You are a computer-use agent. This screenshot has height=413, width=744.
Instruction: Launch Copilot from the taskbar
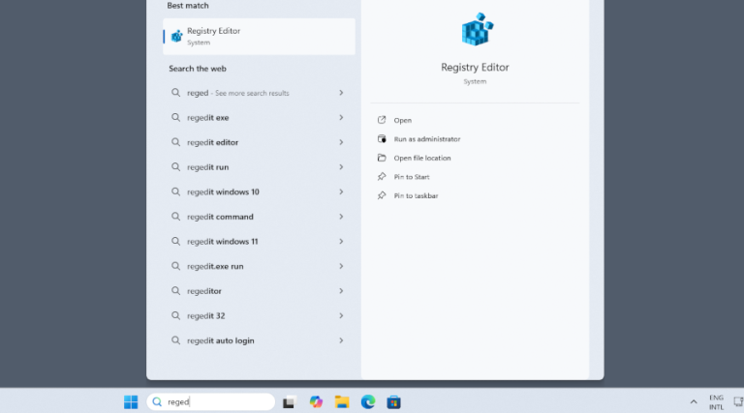click(316, 402)
